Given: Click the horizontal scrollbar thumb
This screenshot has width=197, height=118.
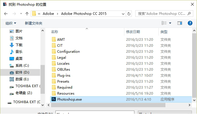Looking at the screenshot, I should 108,105.
